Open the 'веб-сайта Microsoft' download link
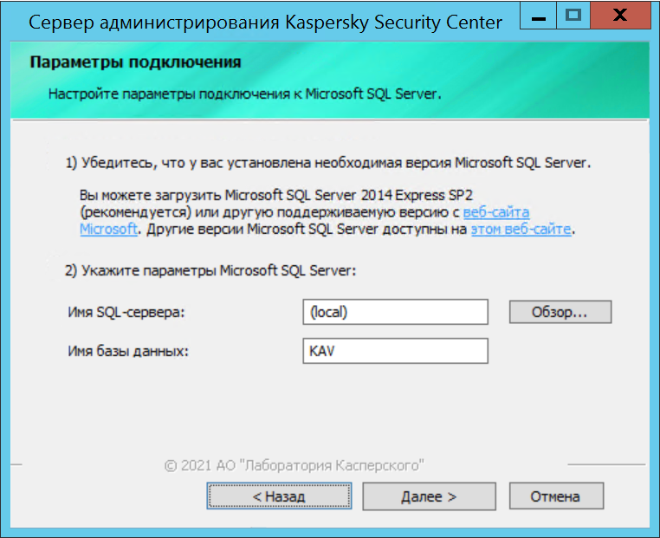This screenshot has height=538, width=660. [x=496, y=212]
